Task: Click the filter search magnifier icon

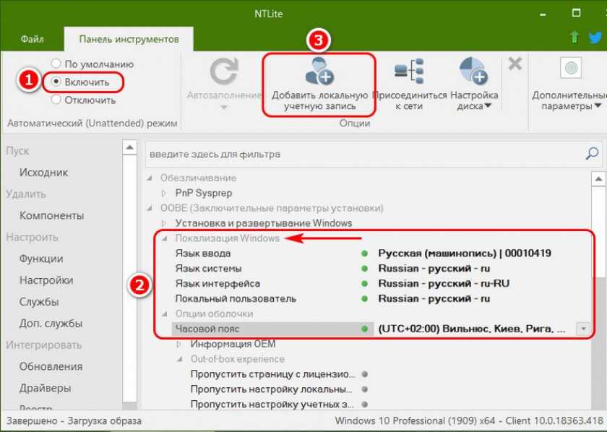Action: (592, 154)
